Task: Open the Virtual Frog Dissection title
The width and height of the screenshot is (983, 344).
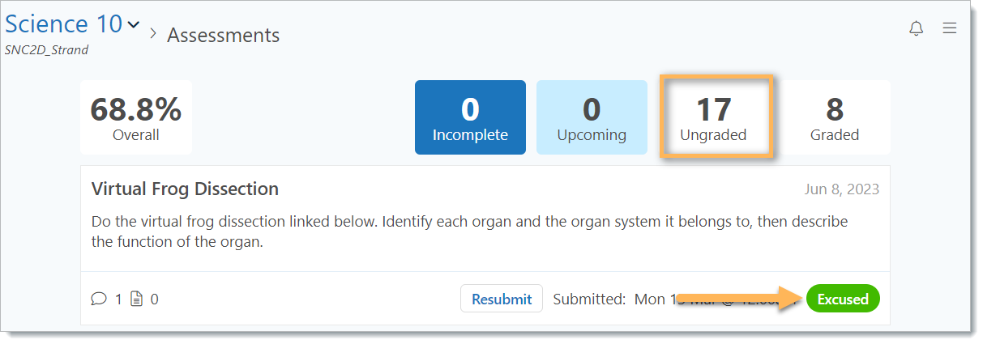Action: (185, 189)
